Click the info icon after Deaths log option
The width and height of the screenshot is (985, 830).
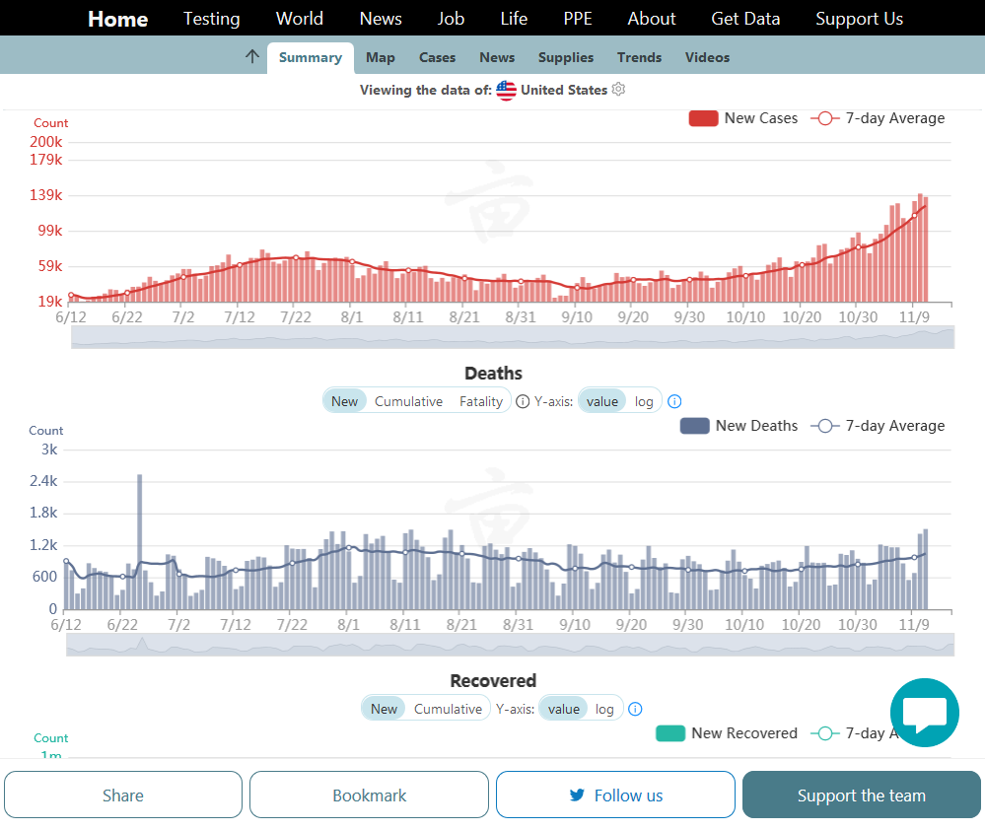point(674,401)
